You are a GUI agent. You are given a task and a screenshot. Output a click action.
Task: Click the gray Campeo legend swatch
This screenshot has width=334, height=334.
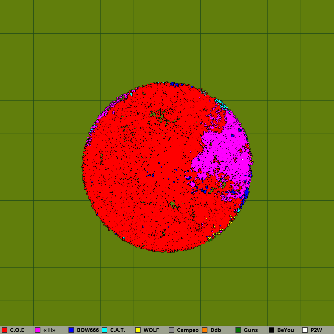tap(171, 330)
